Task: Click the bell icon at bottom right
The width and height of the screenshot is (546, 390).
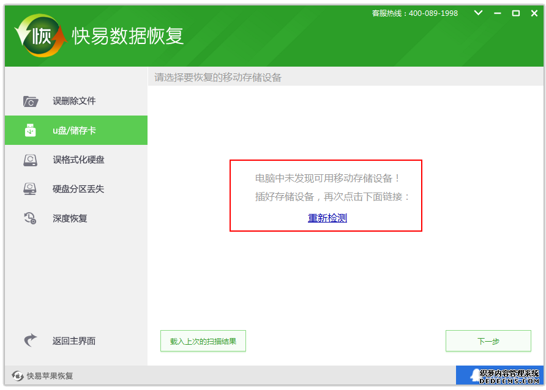Action: 475,375
